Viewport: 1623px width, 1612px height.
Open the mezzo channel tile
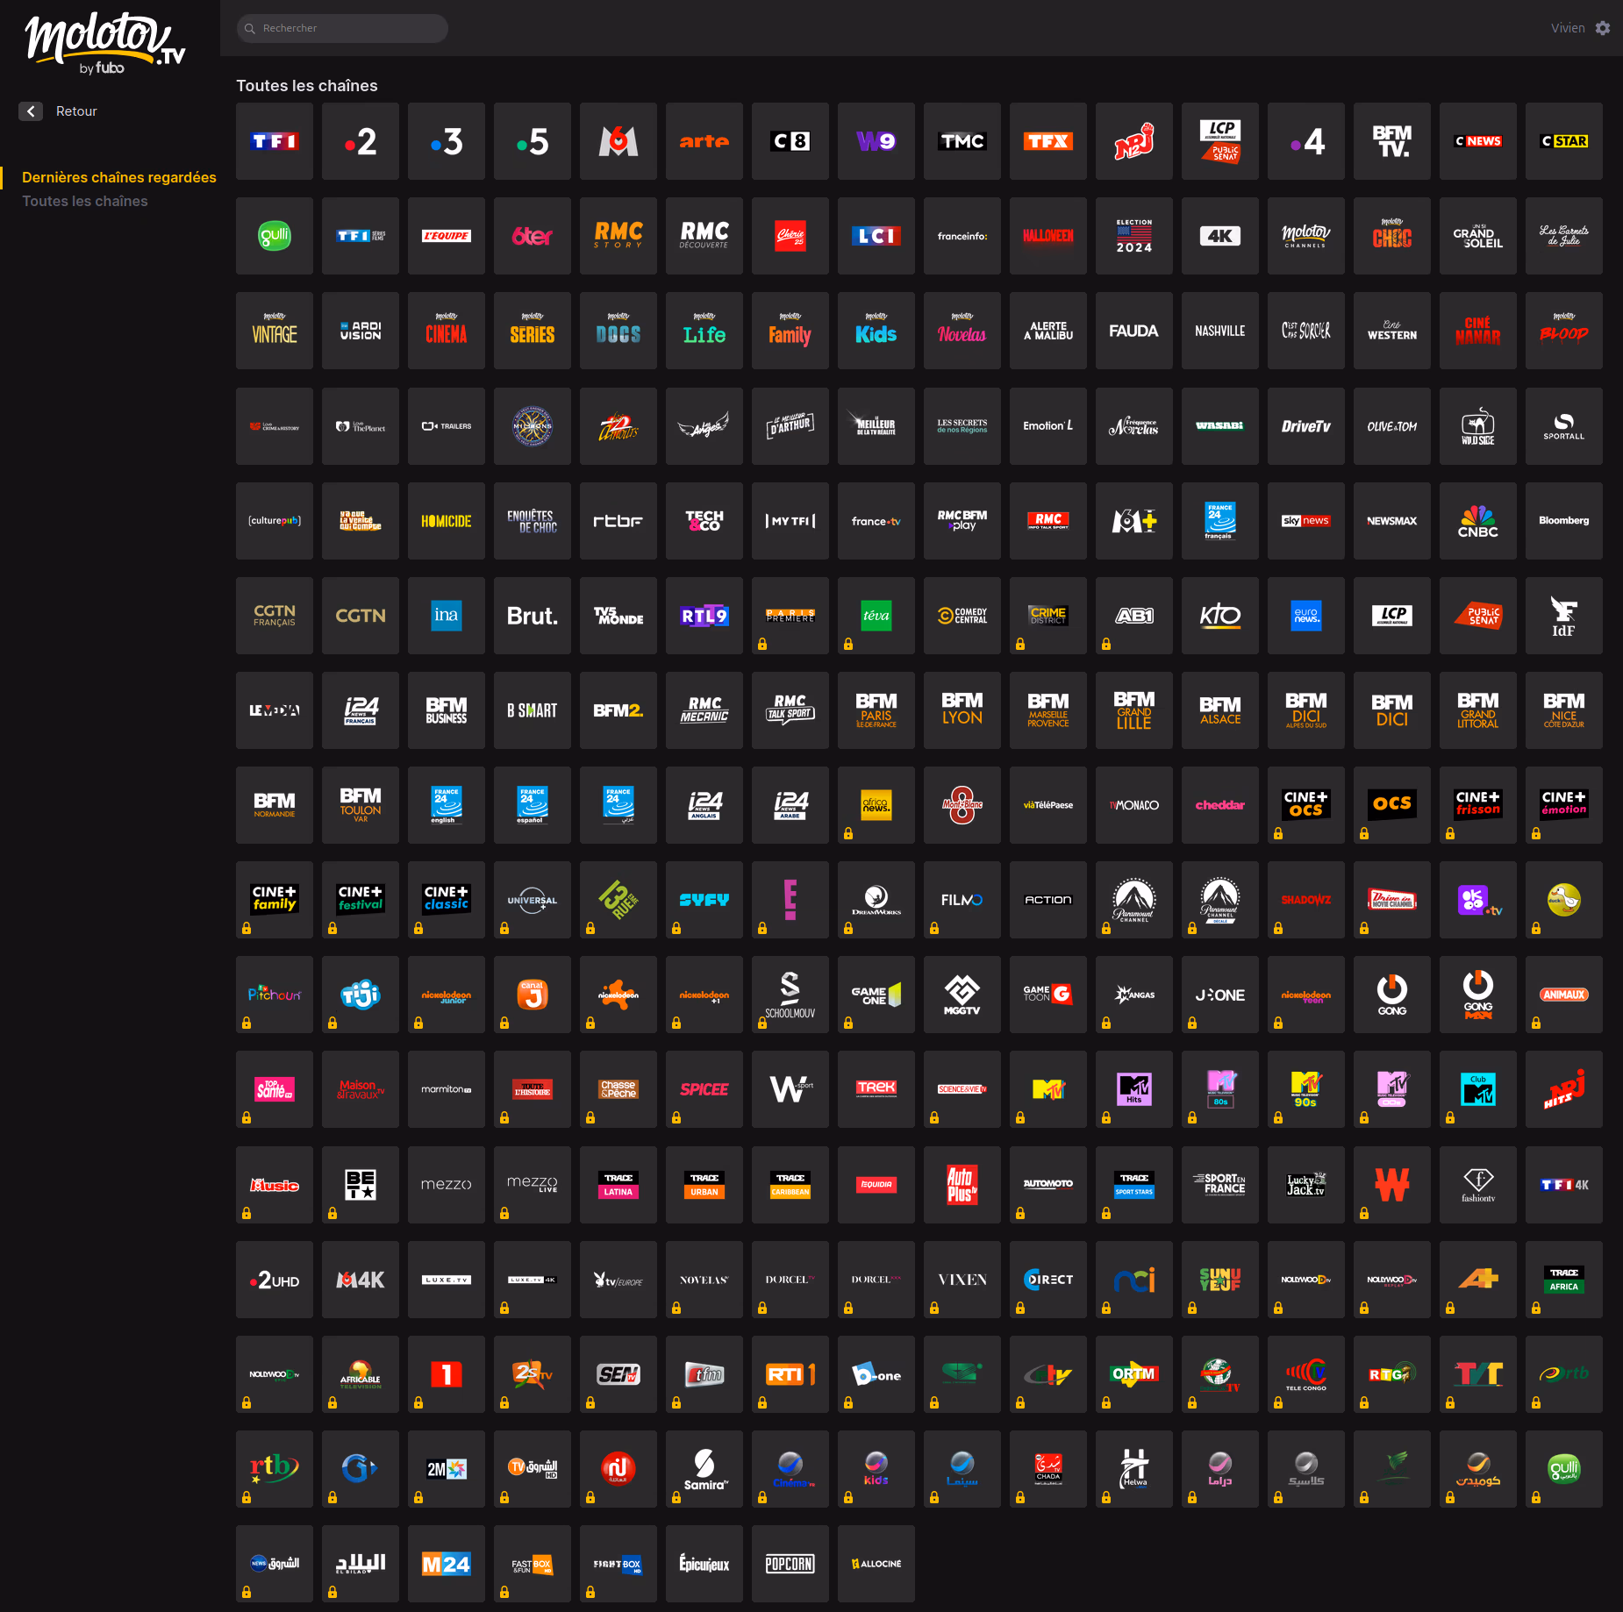pos(447,1185)
